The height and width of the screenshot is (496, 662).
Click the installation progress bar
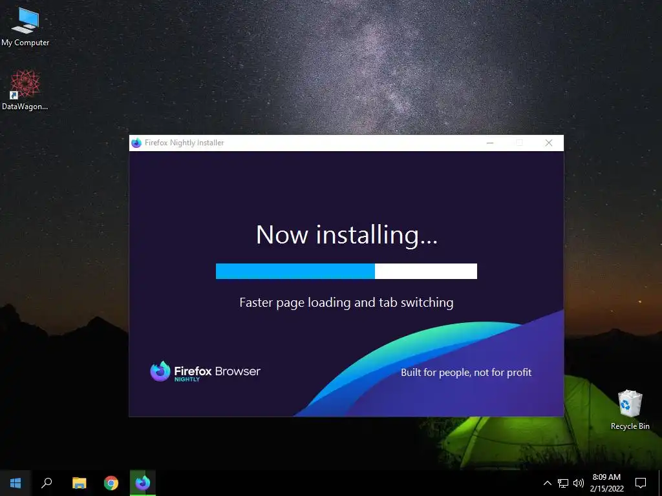(x=347, y=271)
